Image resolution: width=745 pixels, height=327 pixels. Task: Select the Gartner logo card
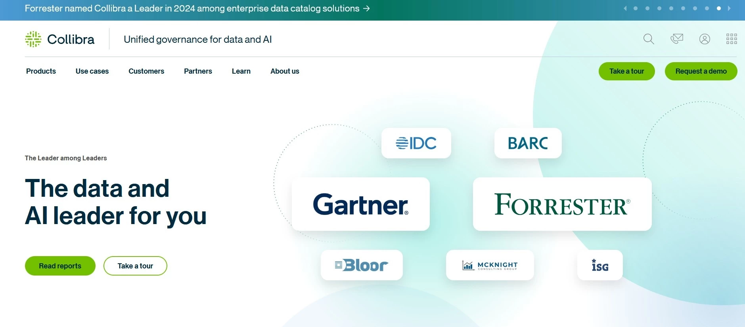click(x=360, y=204)
